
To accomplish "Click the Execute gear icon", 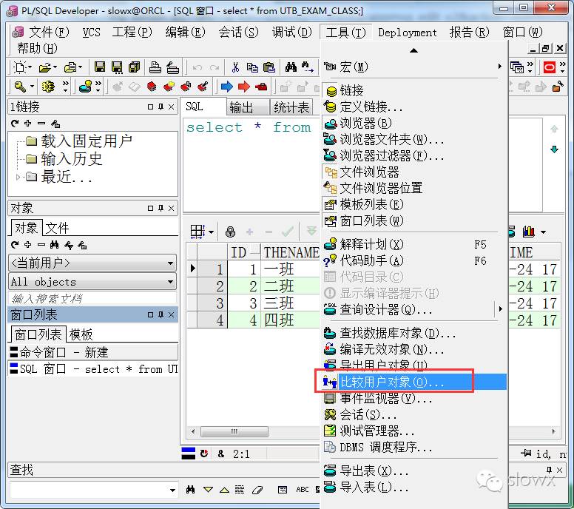I will tap(48, 87).
